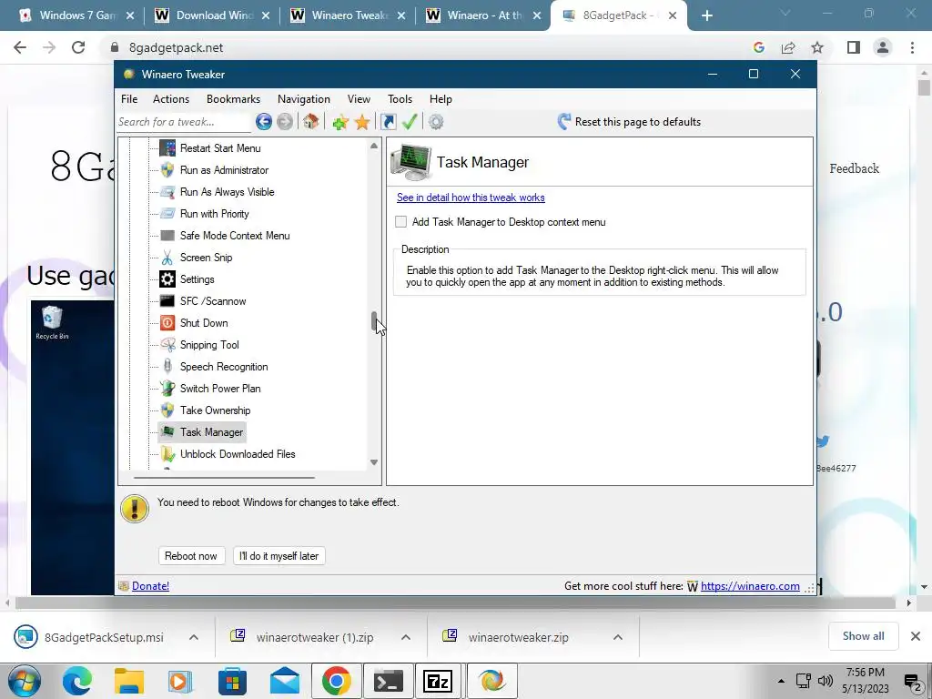Open Chrome tab search chevron
932x699 pixels.
click(x=785, y=13)
